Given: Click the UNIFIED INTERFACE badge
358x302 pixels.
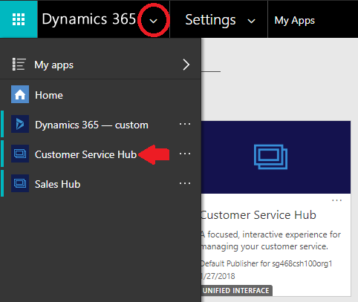Looking at the screenshot, I should point(236,290).
